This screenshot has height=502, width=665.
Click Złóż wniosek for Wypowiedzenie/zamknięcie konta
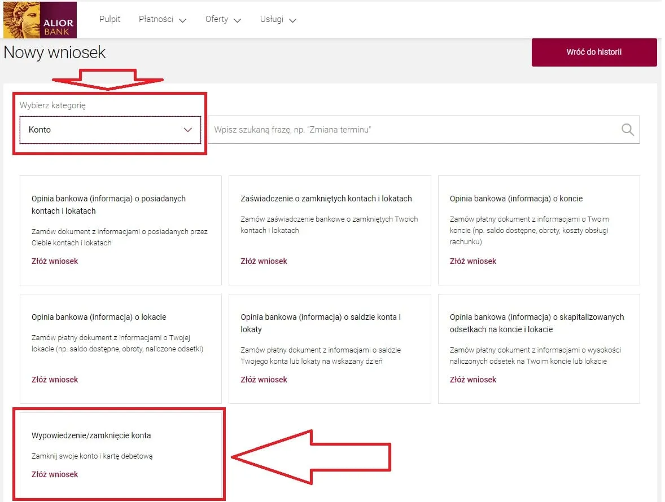pyautogui.click(x=55, y=474)
